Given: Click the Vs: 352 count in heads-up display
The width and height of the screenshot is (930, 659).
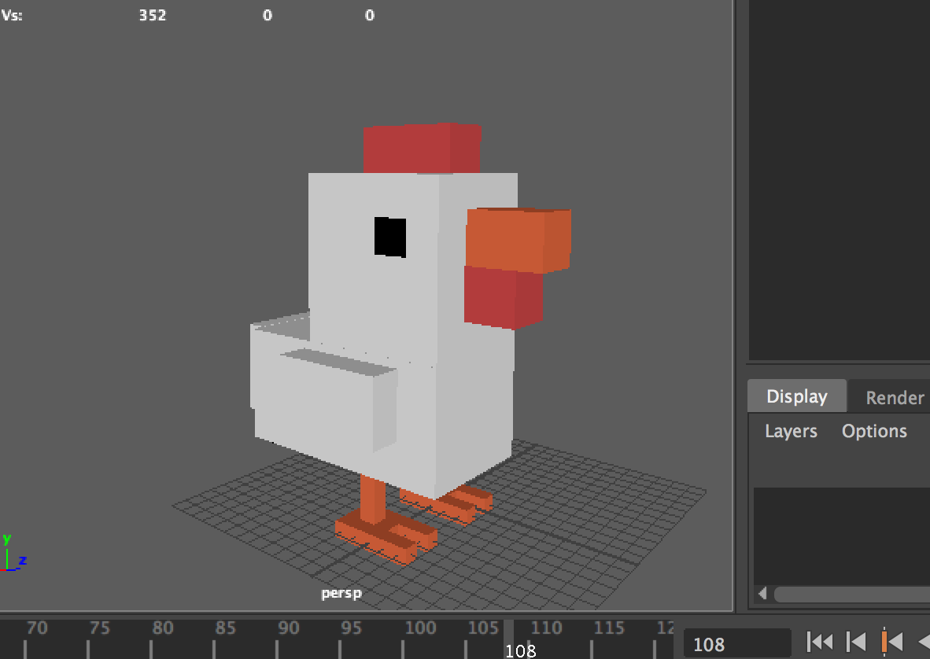Looking at the screenshot, I should pyautogui.click(x=153, y=15).
